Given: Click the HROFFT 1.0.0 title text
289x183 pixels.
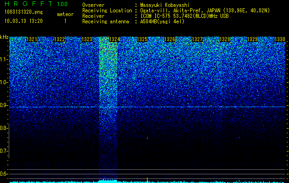Looking at the screenshot, I should (x=36, y=4).
